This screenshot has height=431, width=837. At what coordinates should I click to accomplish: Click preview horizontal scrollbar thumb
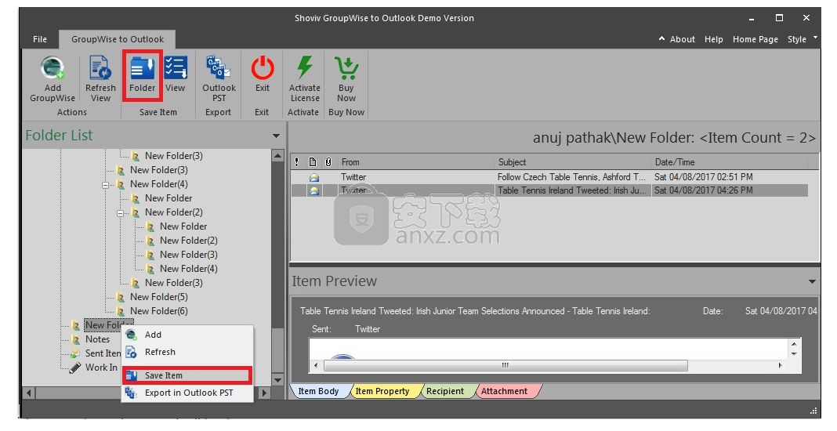(x=505, y=366)
